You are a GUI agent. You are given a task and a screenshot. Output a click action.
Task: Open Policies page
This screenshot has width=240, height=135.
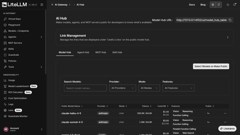[12, 61]
